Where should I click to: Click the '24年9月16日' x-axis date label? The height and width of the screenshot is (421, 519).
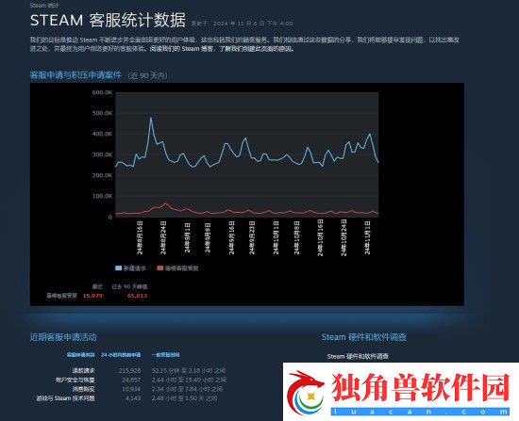(232, 237)
